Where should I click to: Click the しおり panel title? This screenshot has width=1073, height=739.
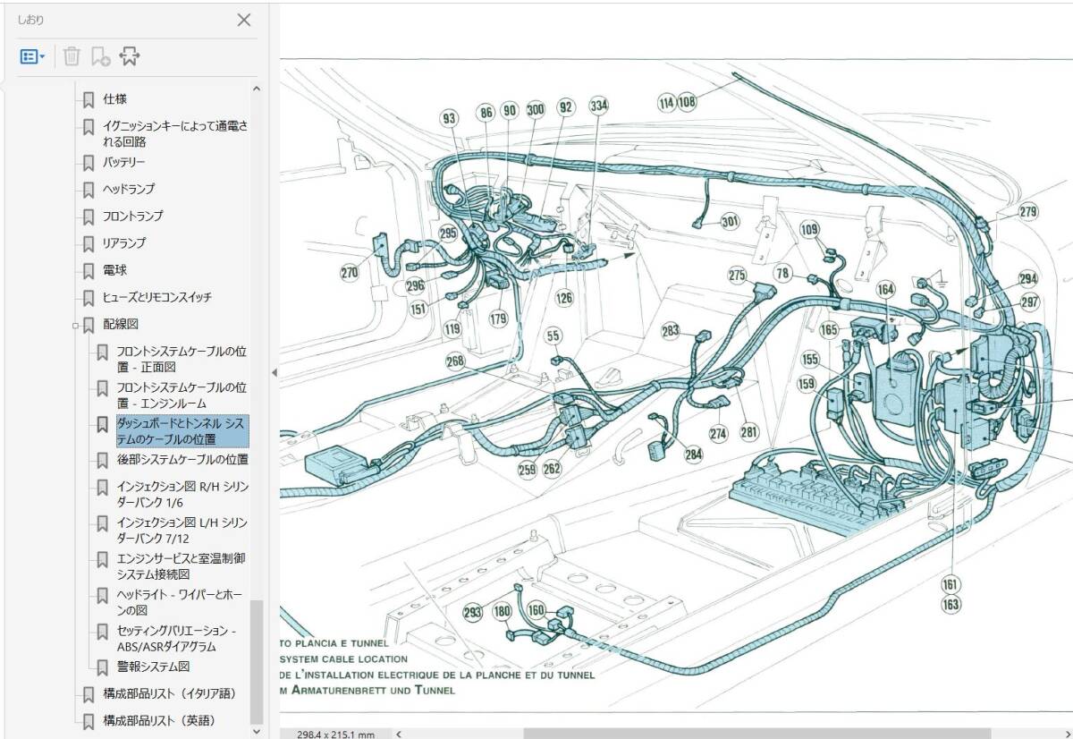pyautogui.click(x=30, y=20)
